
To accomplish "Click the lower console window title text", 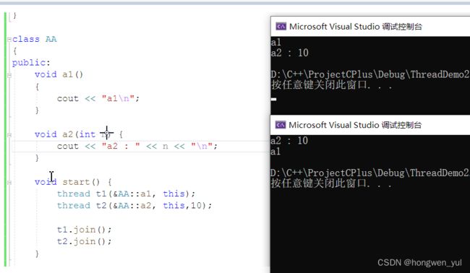I will 355,125.
